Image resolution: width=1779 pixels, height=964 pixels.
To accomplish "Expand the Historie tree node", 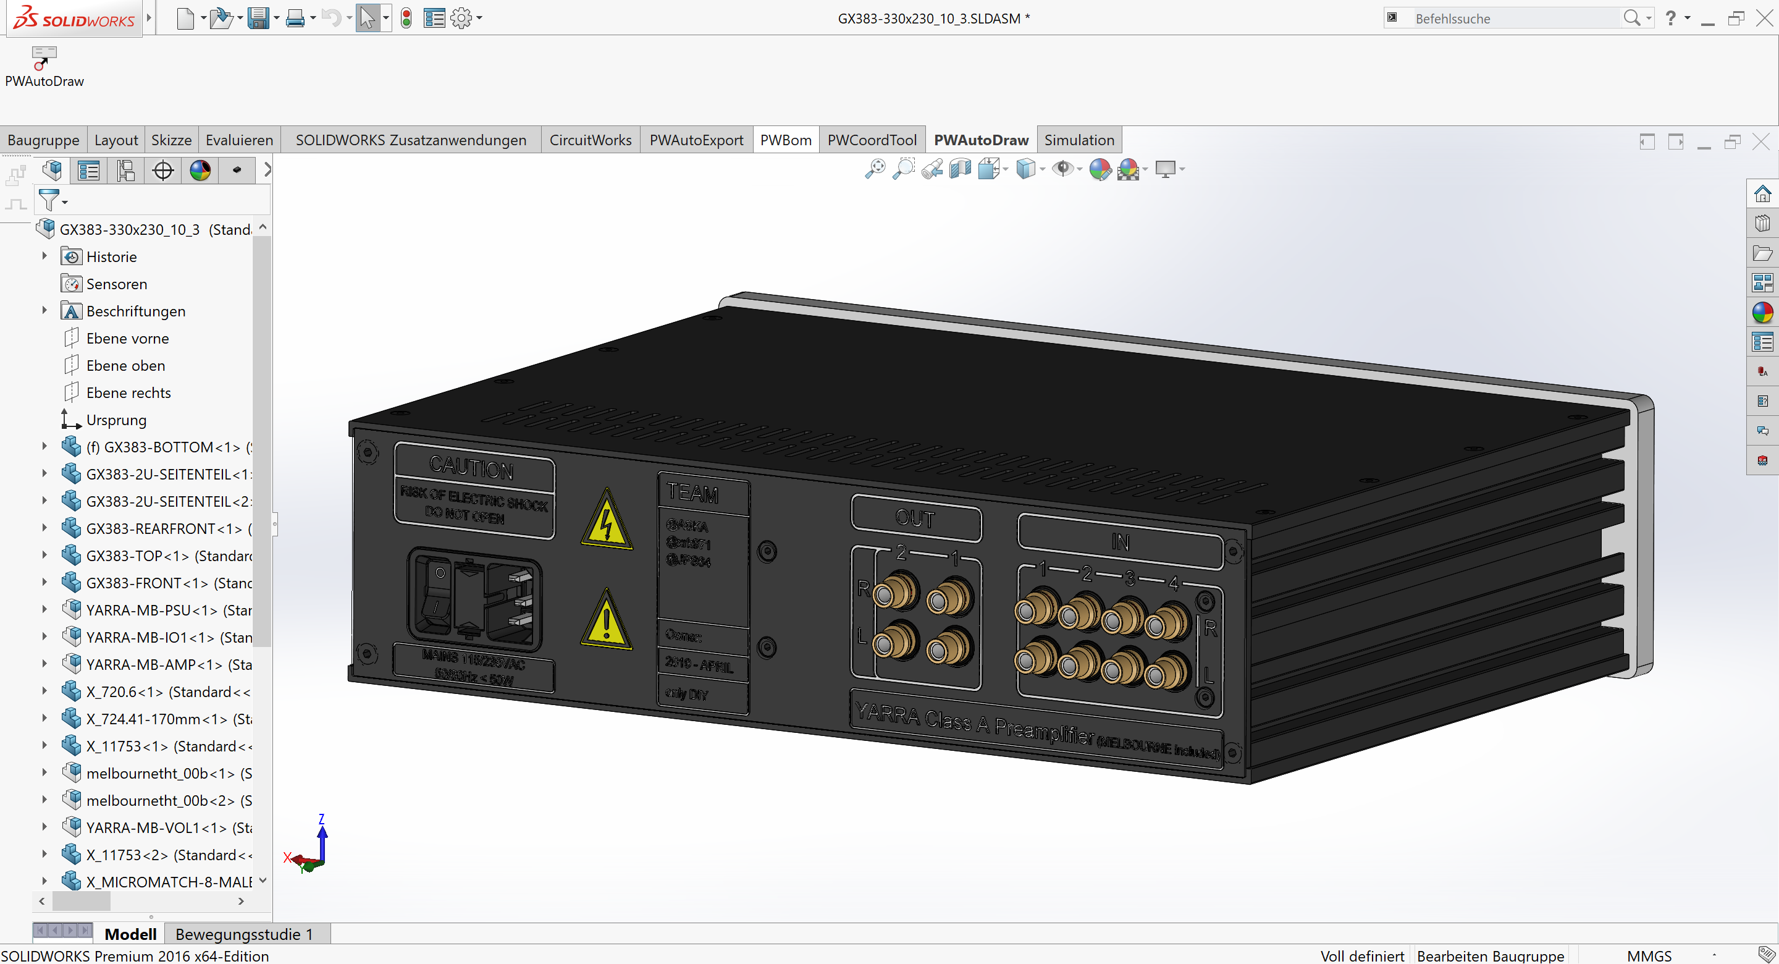I will click(x=45, y=256).
